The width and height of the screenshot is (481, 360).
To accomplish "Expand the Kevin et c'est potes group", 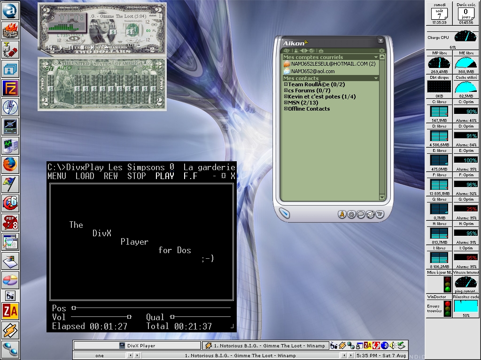I will coord(286,97).
